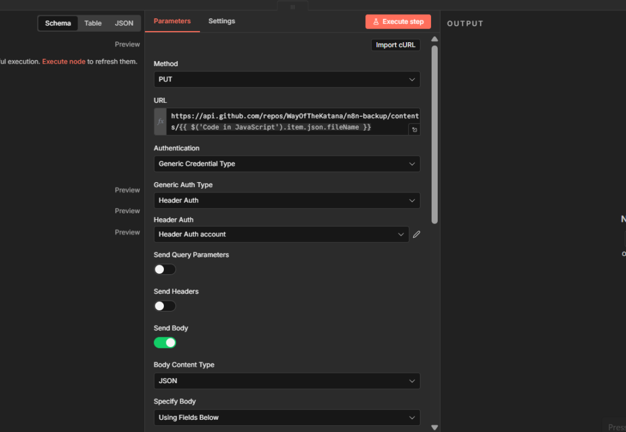
Task: Click the scroll up arrow in parameters panel
Action: [x=435, y=39]
